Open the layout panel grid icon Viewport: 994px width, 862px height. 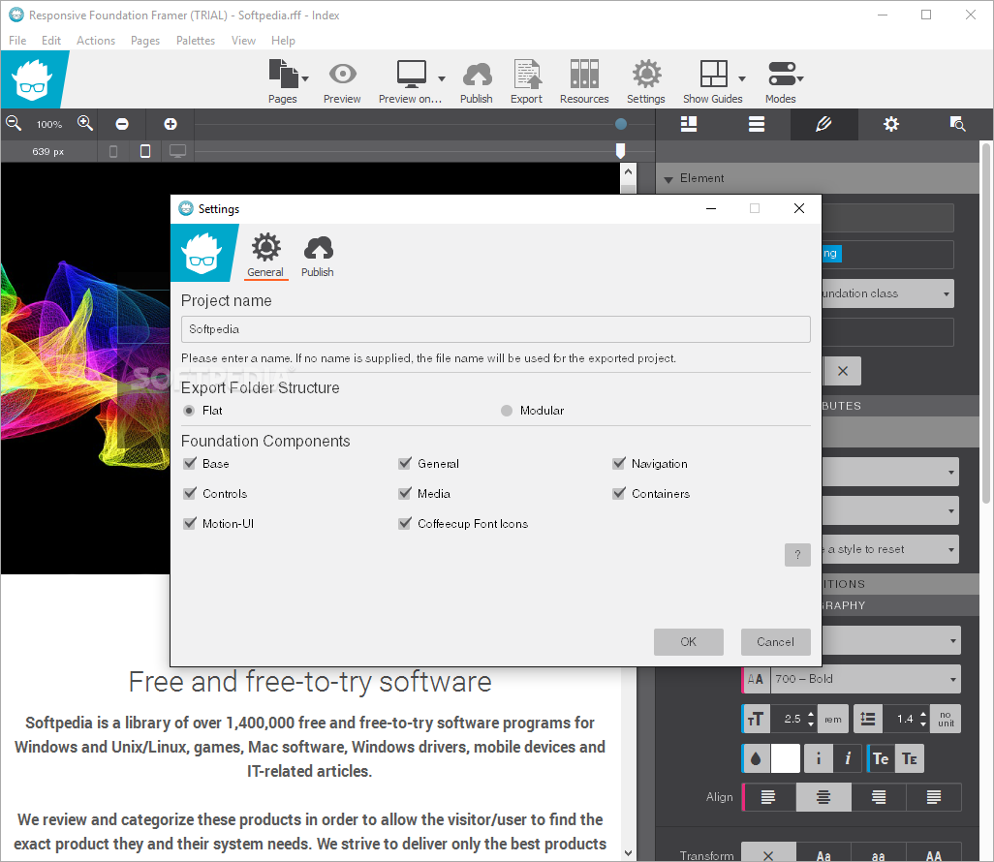click(x=689, y=124)
